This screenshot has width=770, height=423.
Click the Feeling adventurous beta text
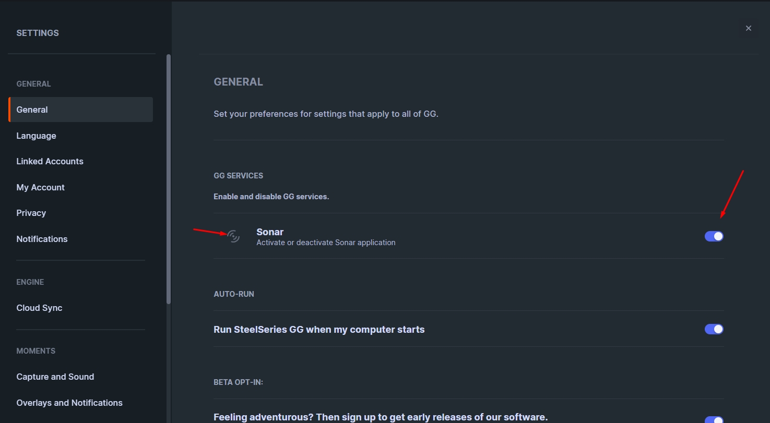380,417
